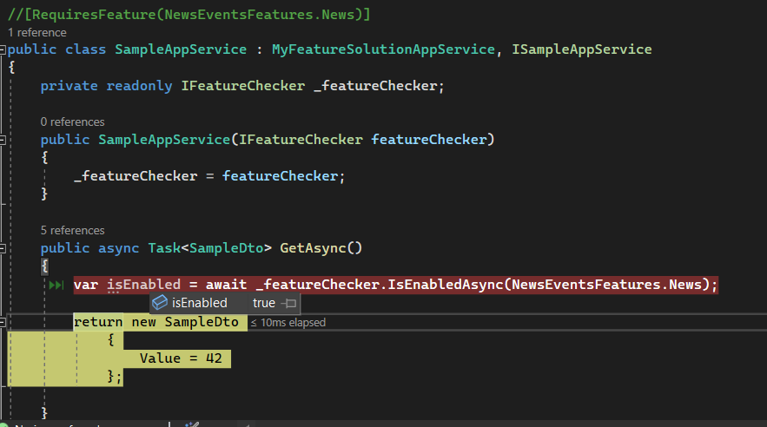Open the '1 reference' CodeLens link
The image size is (767, 427).
(x=37, y=33)
